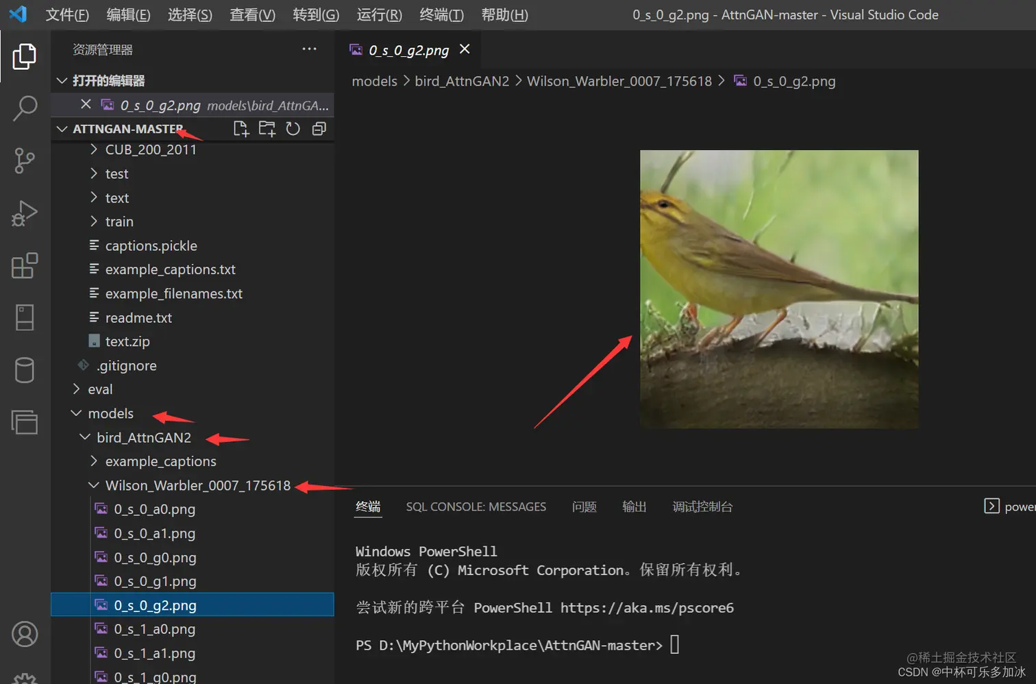Open the 终端(T) menu

tap(441, 15)
